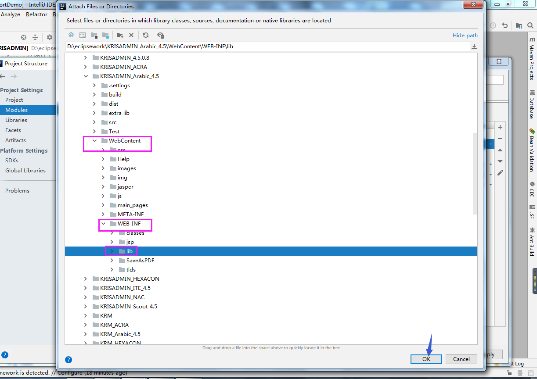Click the edit pencil icon in Project Structure
The image size is (537, 379).
(x=500, y=173)
